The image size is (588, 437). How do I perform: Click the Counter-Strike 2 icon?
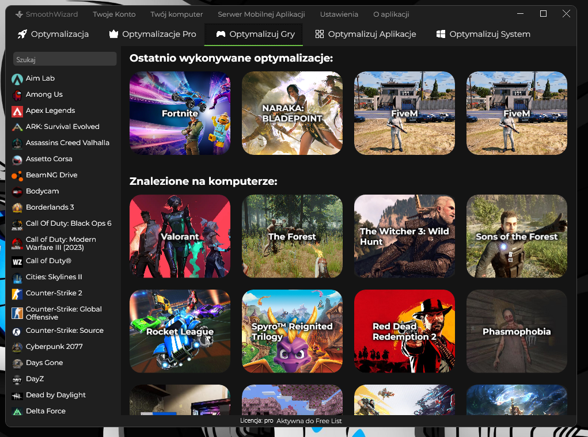click(x=17, y=294)
